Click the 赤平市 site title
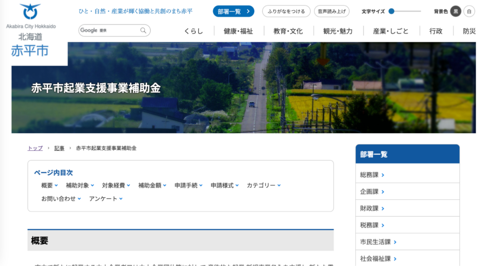This screenshot has width=486, height=266. [30, 51]
